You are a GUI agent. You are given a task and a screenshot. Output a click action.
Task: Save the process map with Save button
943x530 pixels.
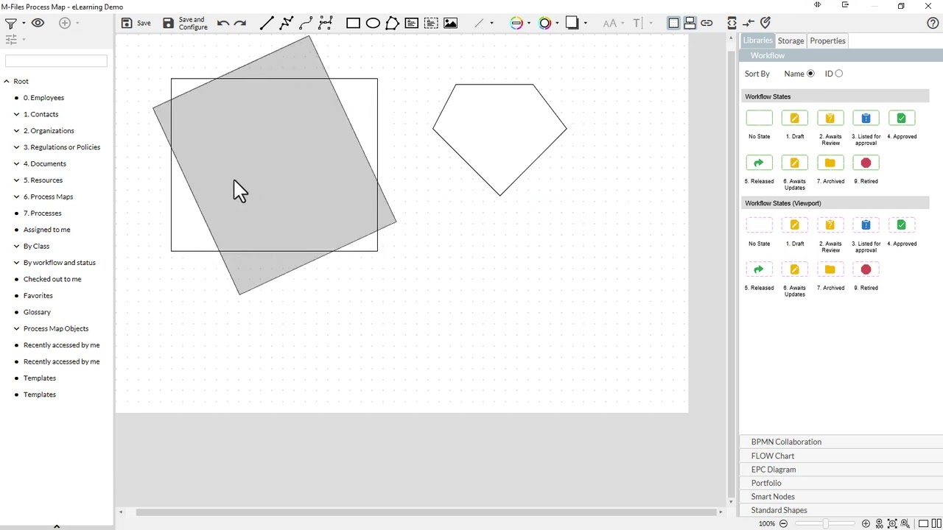tap(136, 24)
